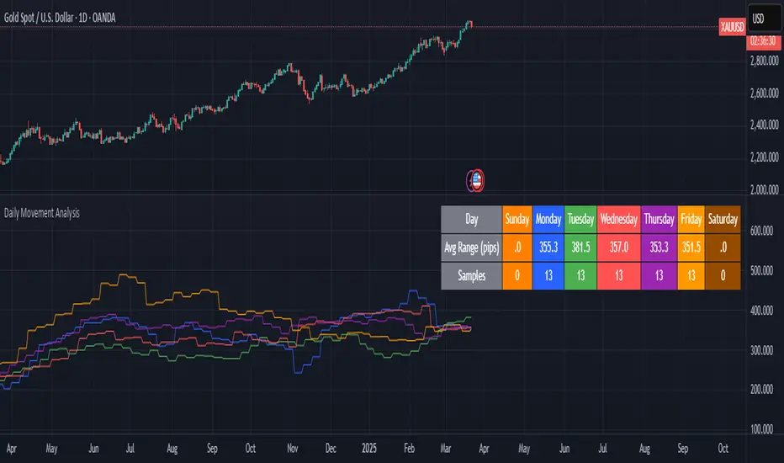
Task: Click the brown Saturday column header
Action: [x=723, y=219]
